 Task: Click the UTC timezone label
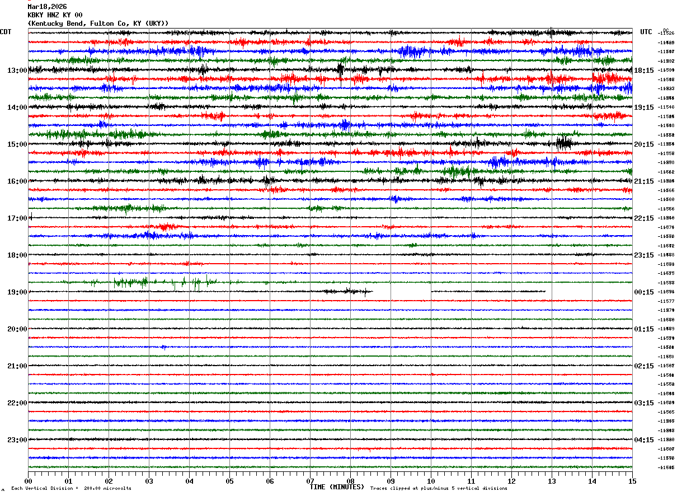(x=646, y=32)
